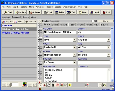Expand the PLAYER dropdown
Viewport: 115px width, 91px height.
pyautogui.click(x=74, y=55)
